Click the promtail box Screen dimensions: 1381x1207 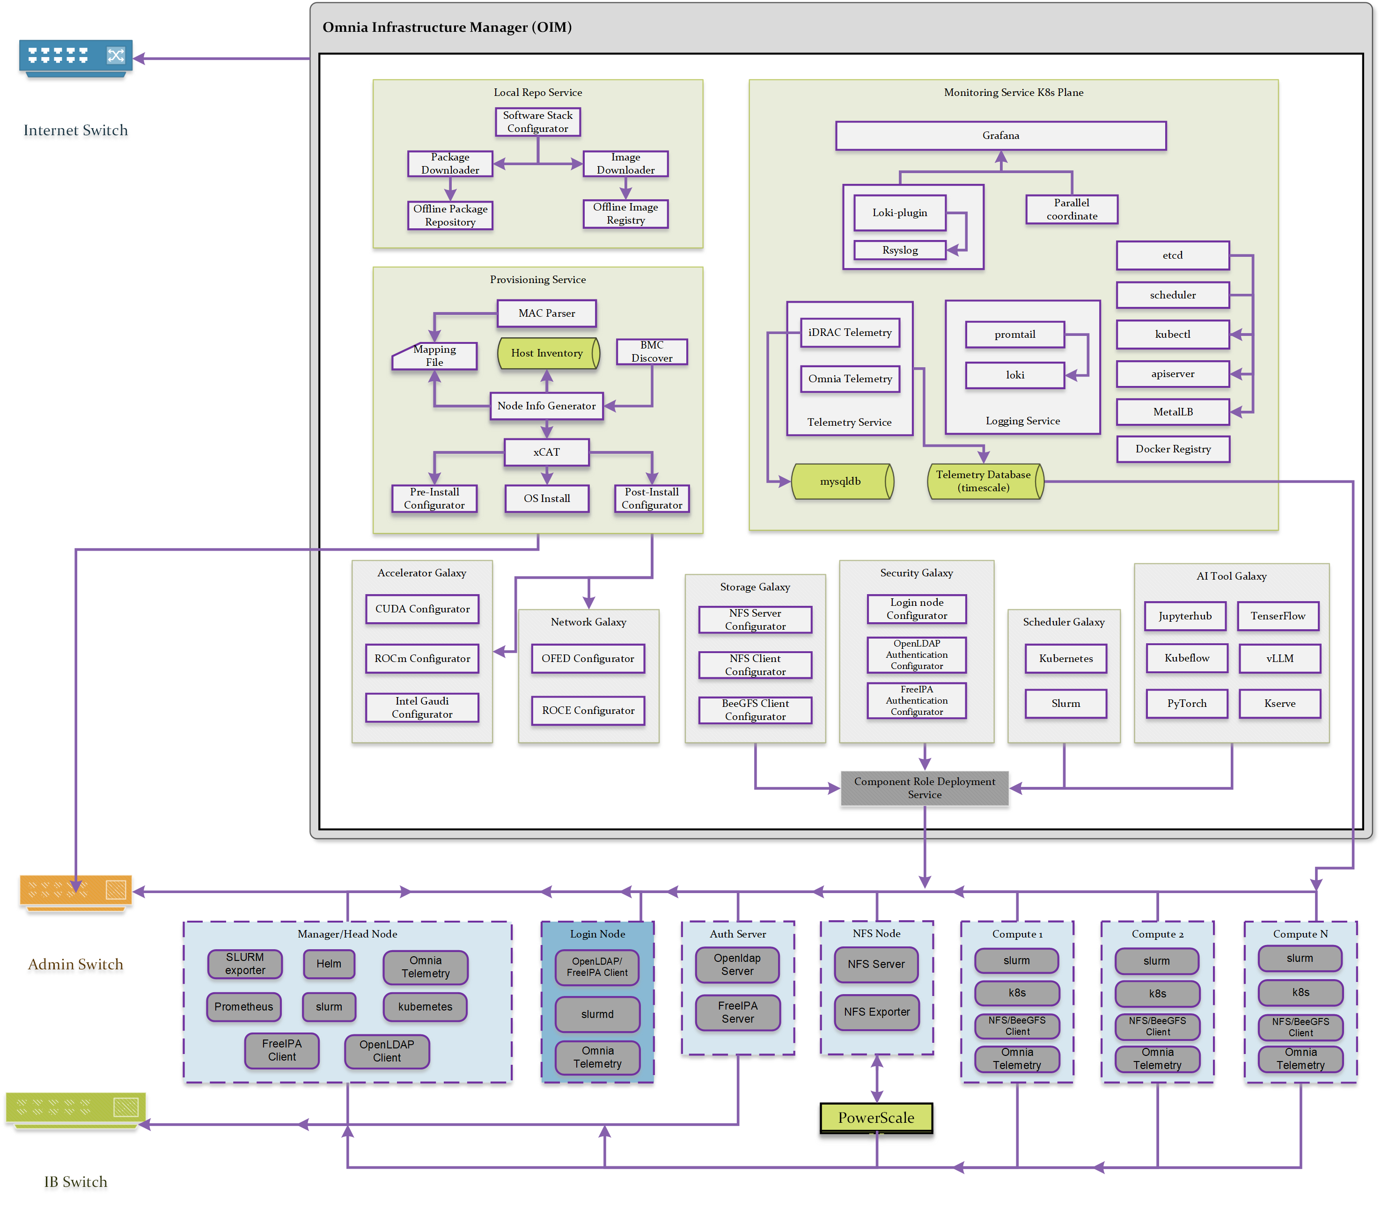(1015, 334)
